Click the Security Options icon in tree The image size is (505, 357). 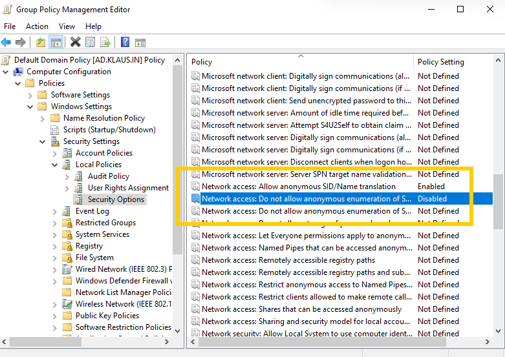(x=79, y=199)
